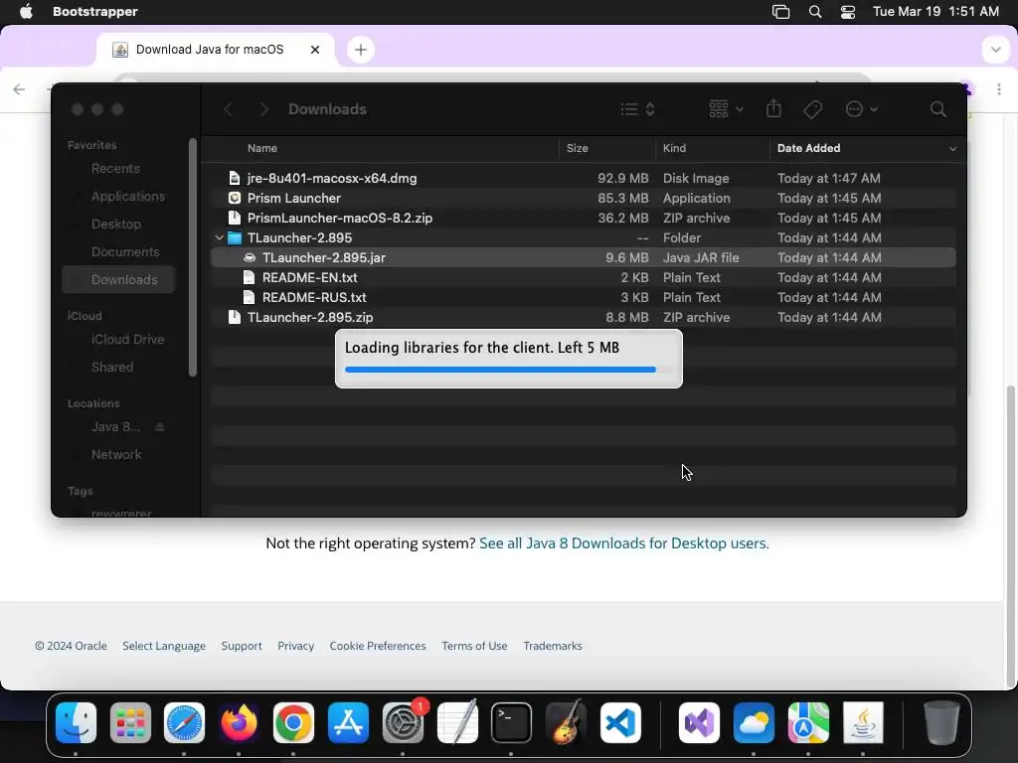Select Downloads in Finder sidebar
Viewport: 1018px width, 763px height.
pos(118,279)
